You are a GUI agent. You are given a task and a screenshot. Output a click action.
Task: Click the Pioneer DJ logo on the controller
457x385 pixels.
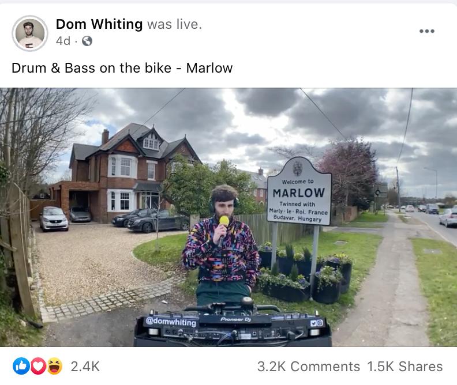click(x=236, y=319)
